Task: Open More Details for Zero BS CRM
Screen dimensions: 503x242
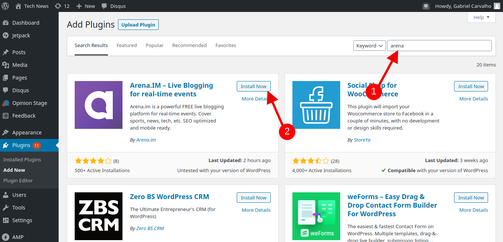Action: tap(256, 210)
